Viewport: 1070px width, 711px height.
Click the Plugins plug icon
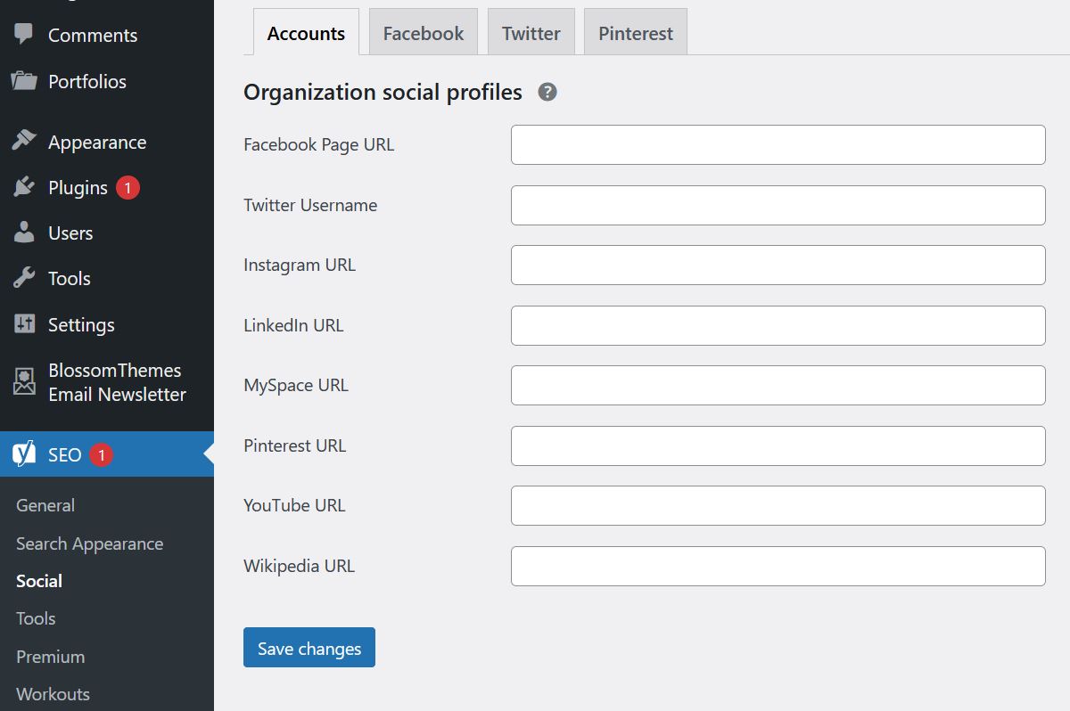click(24, 188)
